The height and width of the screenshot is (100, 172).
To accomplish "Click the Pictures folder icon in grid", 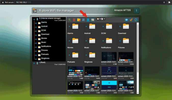I will 126,41.
